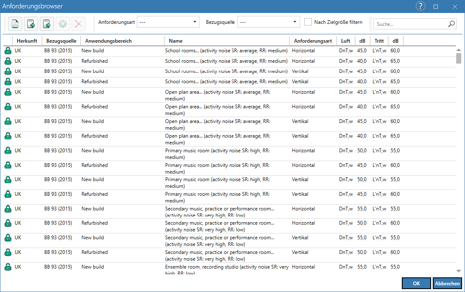The image size is (465, 292).
Task: Click lock icon of School rooms Refurbished Vertikal row
Action: [x=8, y=82]
